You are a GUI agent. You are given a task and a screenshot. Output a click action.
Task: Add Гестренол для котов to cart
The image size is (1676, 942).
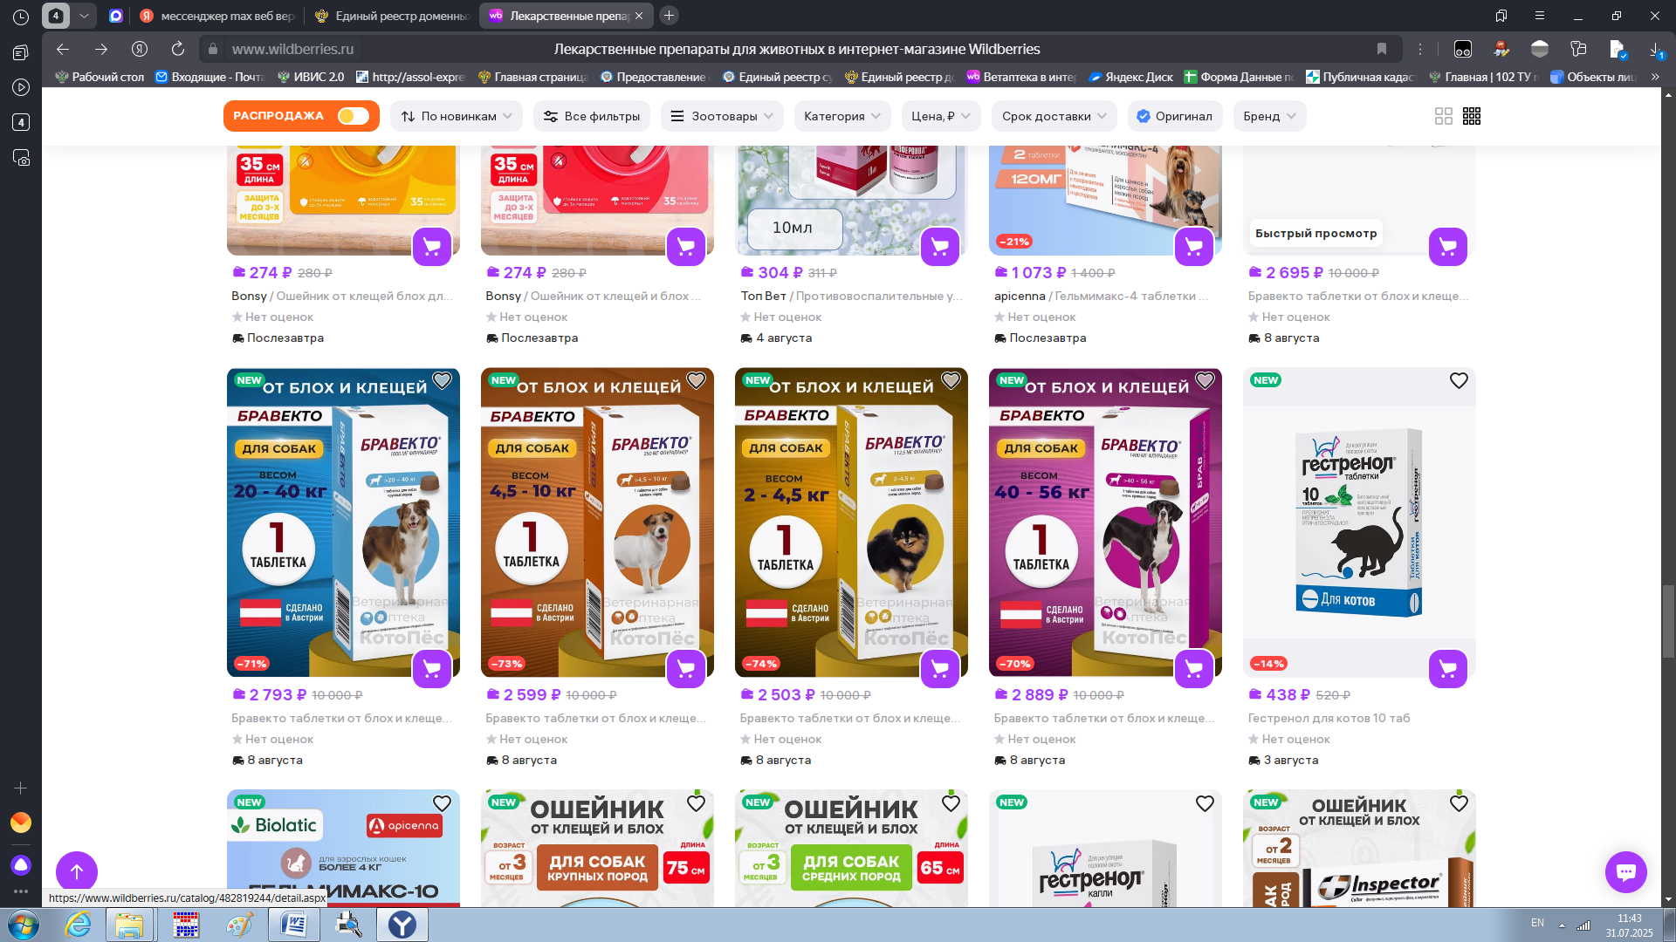tap(1448, 669)
